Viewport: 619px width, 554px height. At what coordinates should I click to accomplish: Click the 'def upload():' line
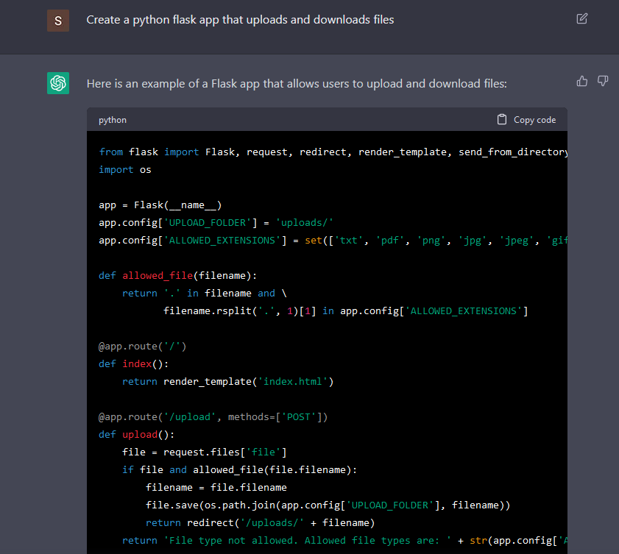click(137, 434)
